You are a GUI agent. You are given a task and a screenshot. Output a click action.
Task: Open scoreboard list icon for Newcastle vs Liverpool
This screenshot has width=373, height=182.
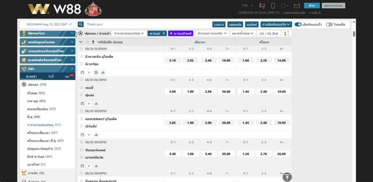click(96, 73)
